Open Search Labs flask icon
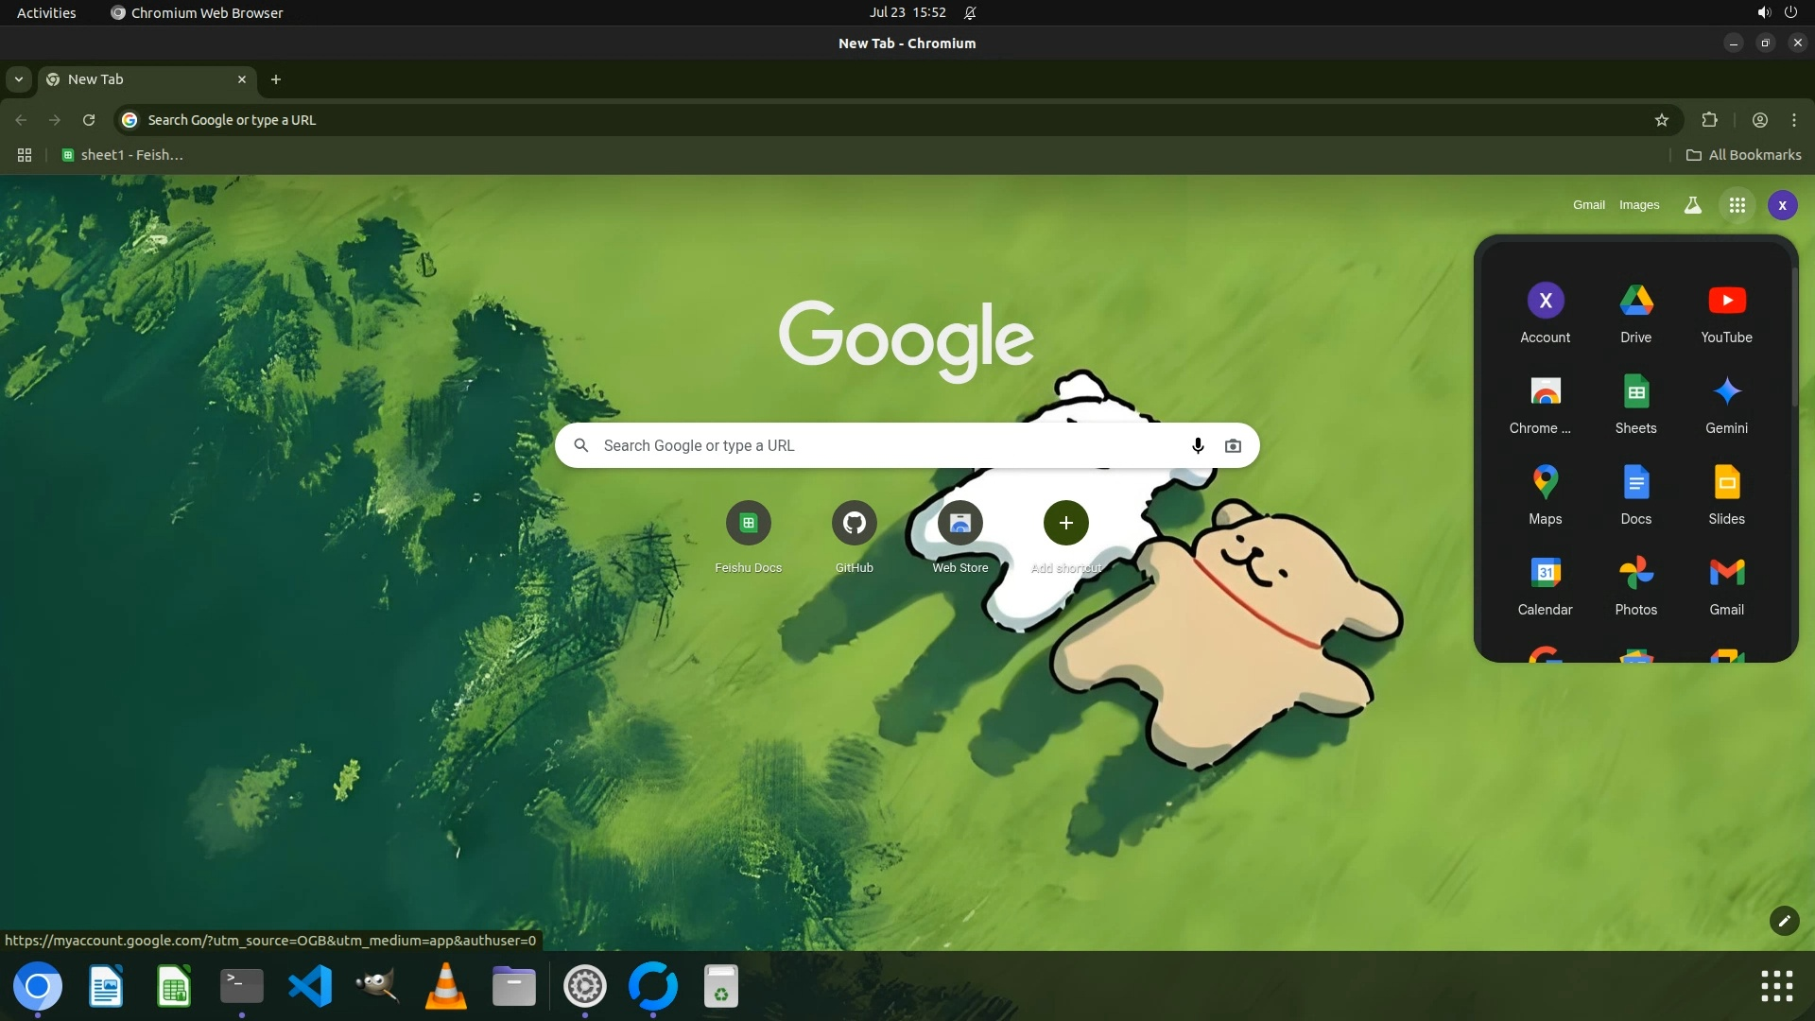The image size is (1815, 1021). (1692, 205)
